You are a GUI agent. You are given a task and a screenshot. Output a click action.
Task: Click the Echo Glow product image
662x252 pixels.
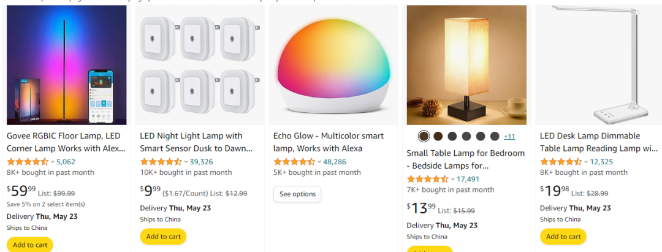tap(333, 65)
